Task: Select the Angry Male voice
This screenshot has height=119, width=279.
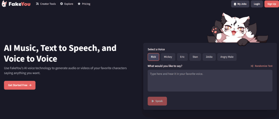Action: tap(227, 57)
